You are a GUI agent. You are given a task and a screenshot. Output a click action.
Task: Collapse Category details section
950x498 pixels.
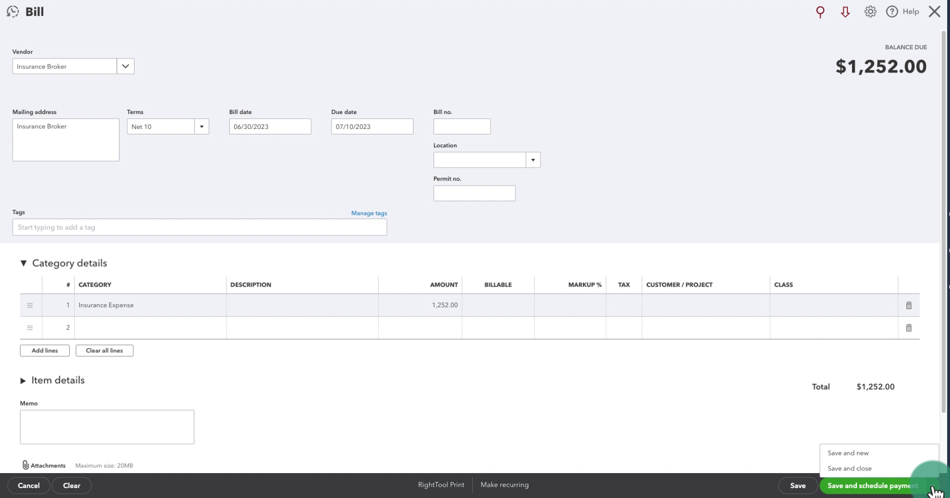[23, 263]
